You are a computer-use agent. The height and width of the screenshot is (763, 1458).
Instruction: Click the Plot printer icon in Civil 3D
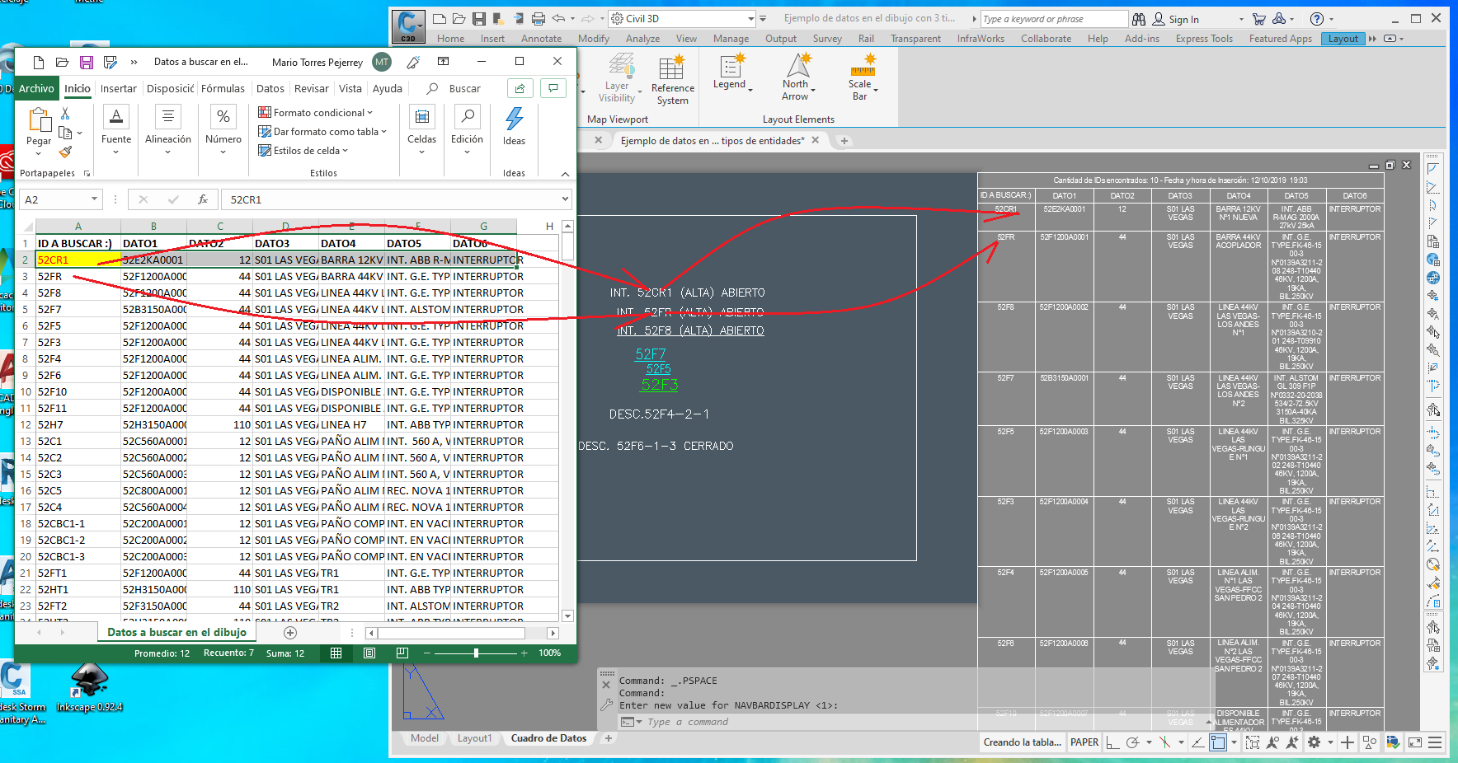pos(539,19)
